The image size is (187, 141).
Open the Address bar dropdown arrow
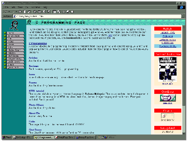click(182, 16)
